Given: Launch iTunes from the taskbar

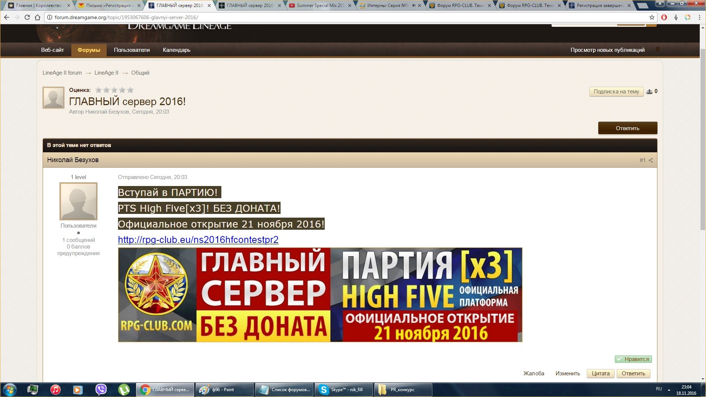Looking at the screenshot, I should click(55, 390).
